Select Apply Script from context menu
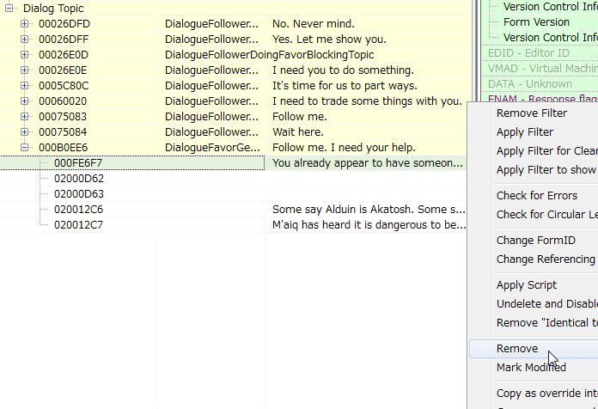This screenshot has height=409, width=598. [x=527, y=285]
